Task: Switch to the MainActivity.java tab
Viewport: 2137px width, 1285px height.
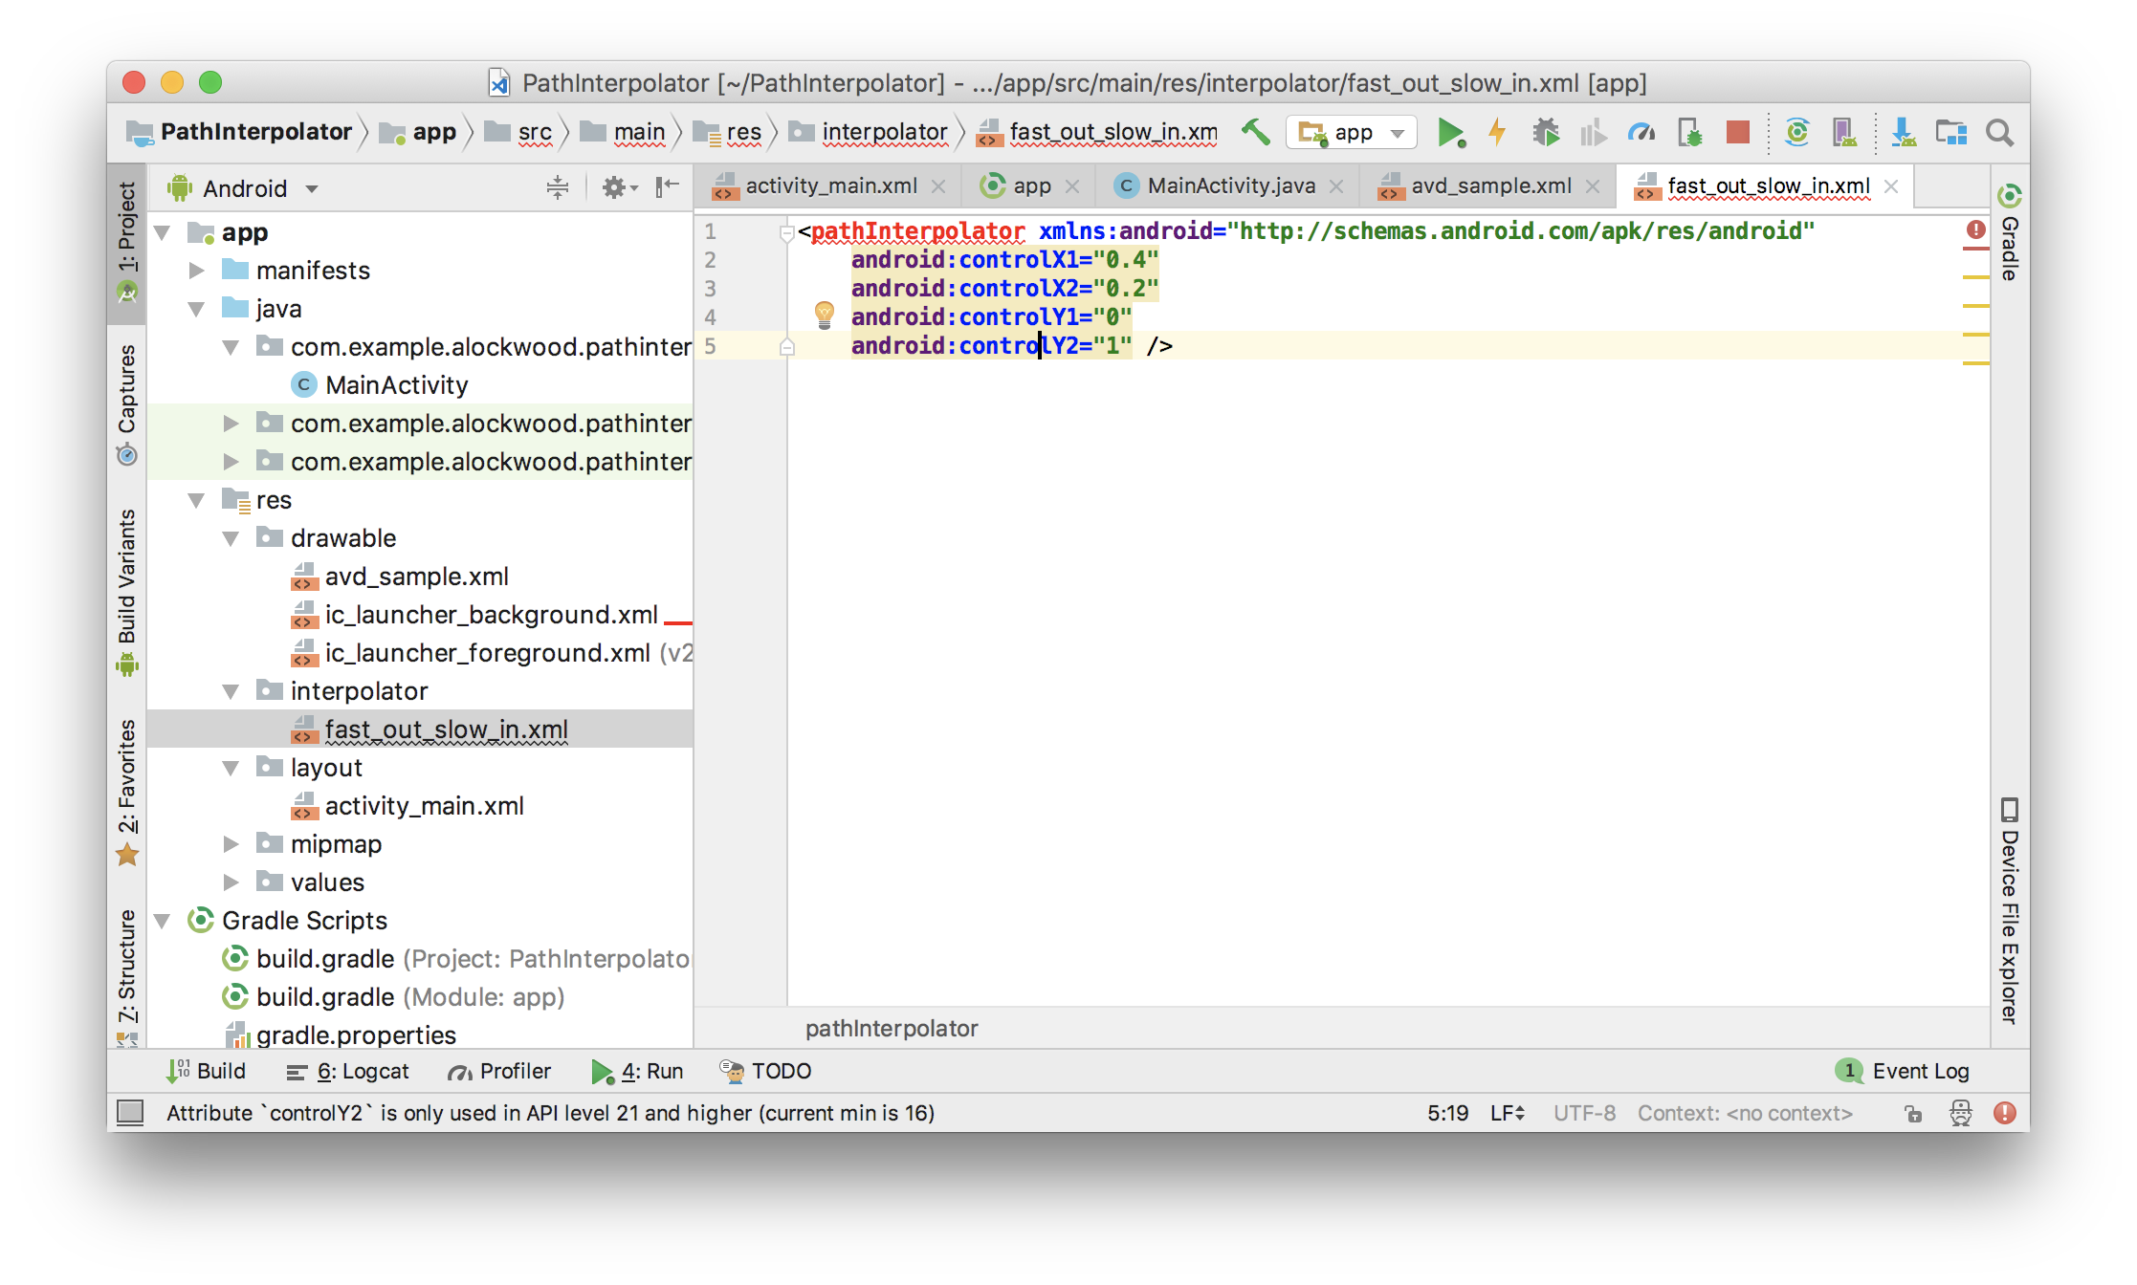Action: [x=1230, y=185]
